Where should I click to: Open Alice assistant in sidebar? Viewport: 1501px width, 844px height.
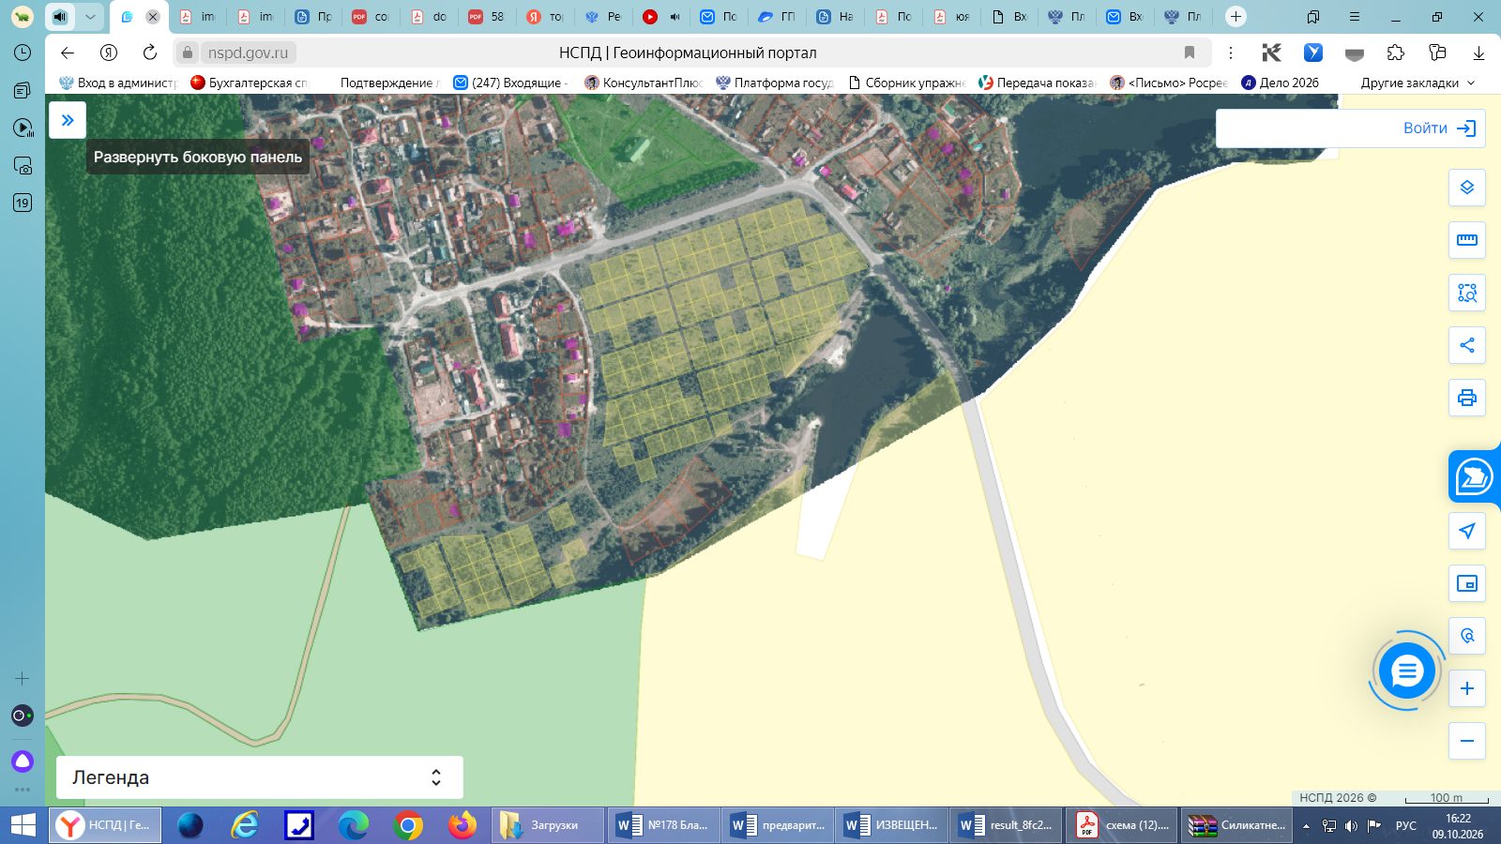point(23,761)
